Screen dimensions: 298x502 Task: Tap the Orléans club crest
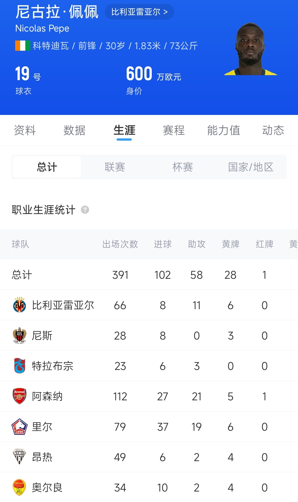[20, 487]
